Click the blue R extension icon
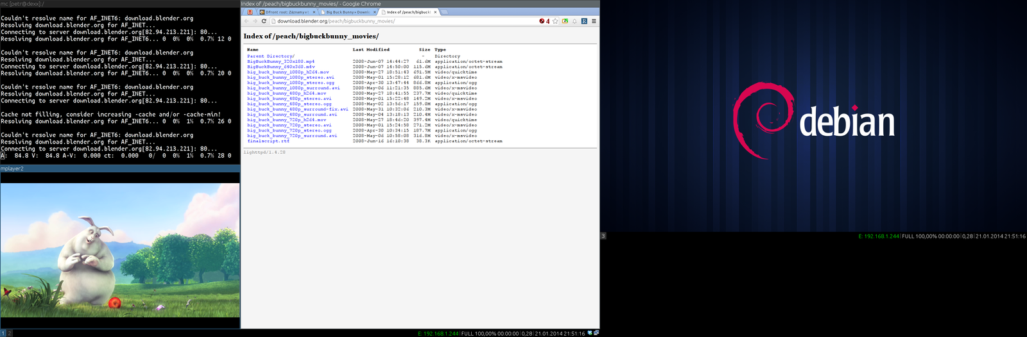 pyautogui.click(x=584, y=21)
